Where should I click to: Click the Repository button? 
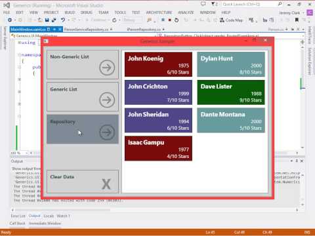(83, 129)
